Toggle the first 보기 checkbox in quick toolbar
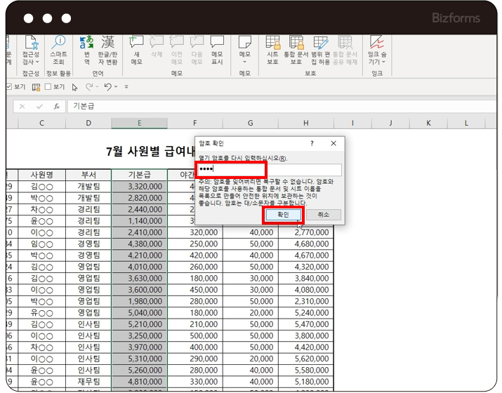 click(8, 87)
